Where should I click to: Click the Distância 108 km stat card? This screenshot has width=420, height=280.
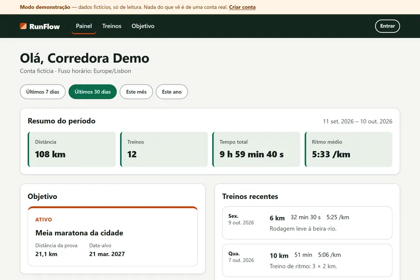click(x=72, y=149)
